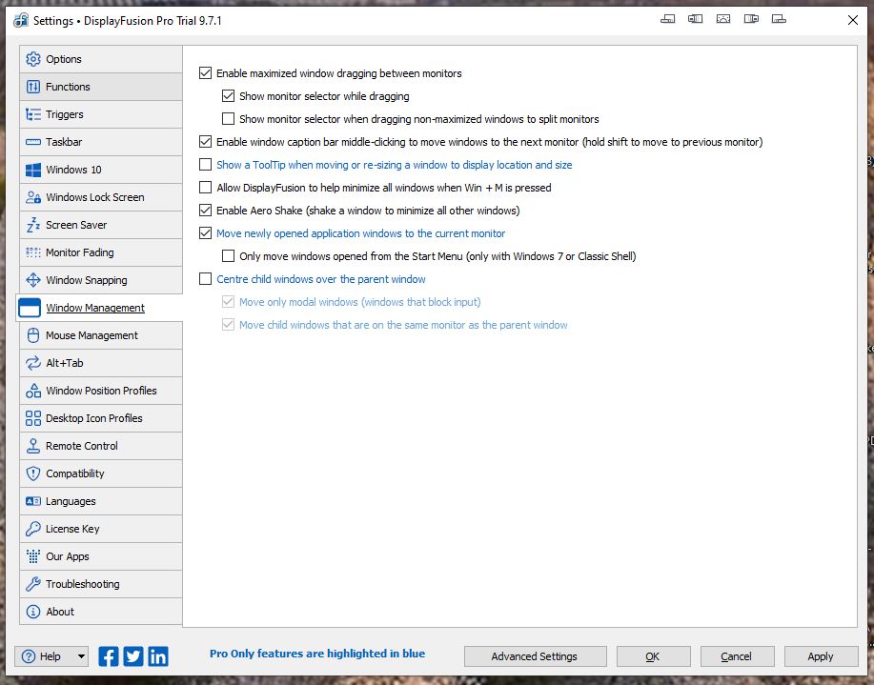Open the Monitor Fading settings tab
The image size is (874, 685).
(x=79, y=252)
